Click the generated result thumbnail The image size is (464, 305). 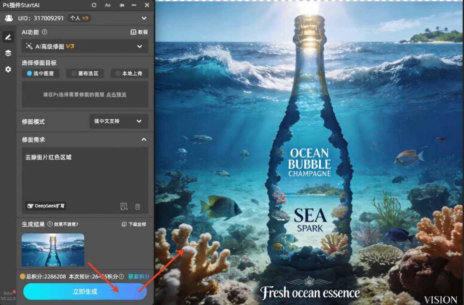(x=53, y=250)
